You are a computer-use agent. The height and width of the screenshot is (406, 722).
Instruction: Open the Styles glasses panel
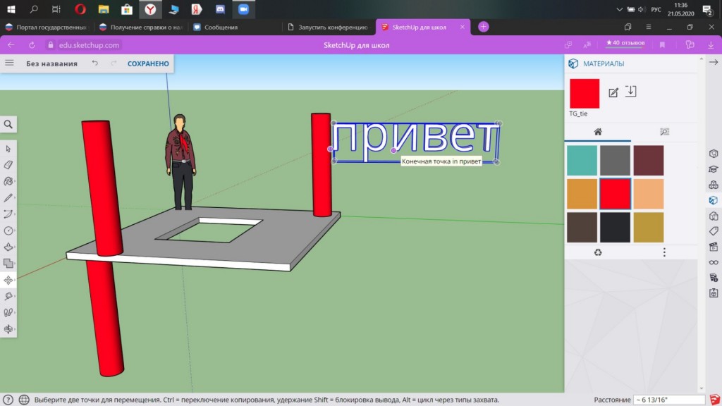714,262
